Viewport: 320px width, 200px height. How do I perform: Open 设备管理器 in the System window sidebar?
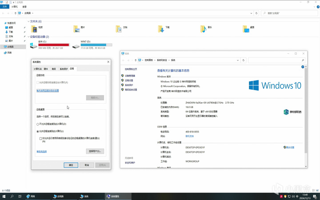click(130, 76)
